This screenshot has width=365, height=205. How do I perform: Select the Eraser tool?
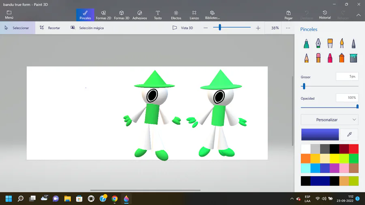click(318, 58)
